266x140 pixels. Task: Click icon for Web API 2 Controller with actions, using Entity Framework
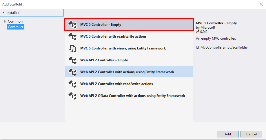(x=72, y=72)
